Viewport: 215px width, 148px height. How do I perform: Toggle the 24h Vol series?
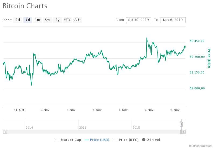click(151, 140)
